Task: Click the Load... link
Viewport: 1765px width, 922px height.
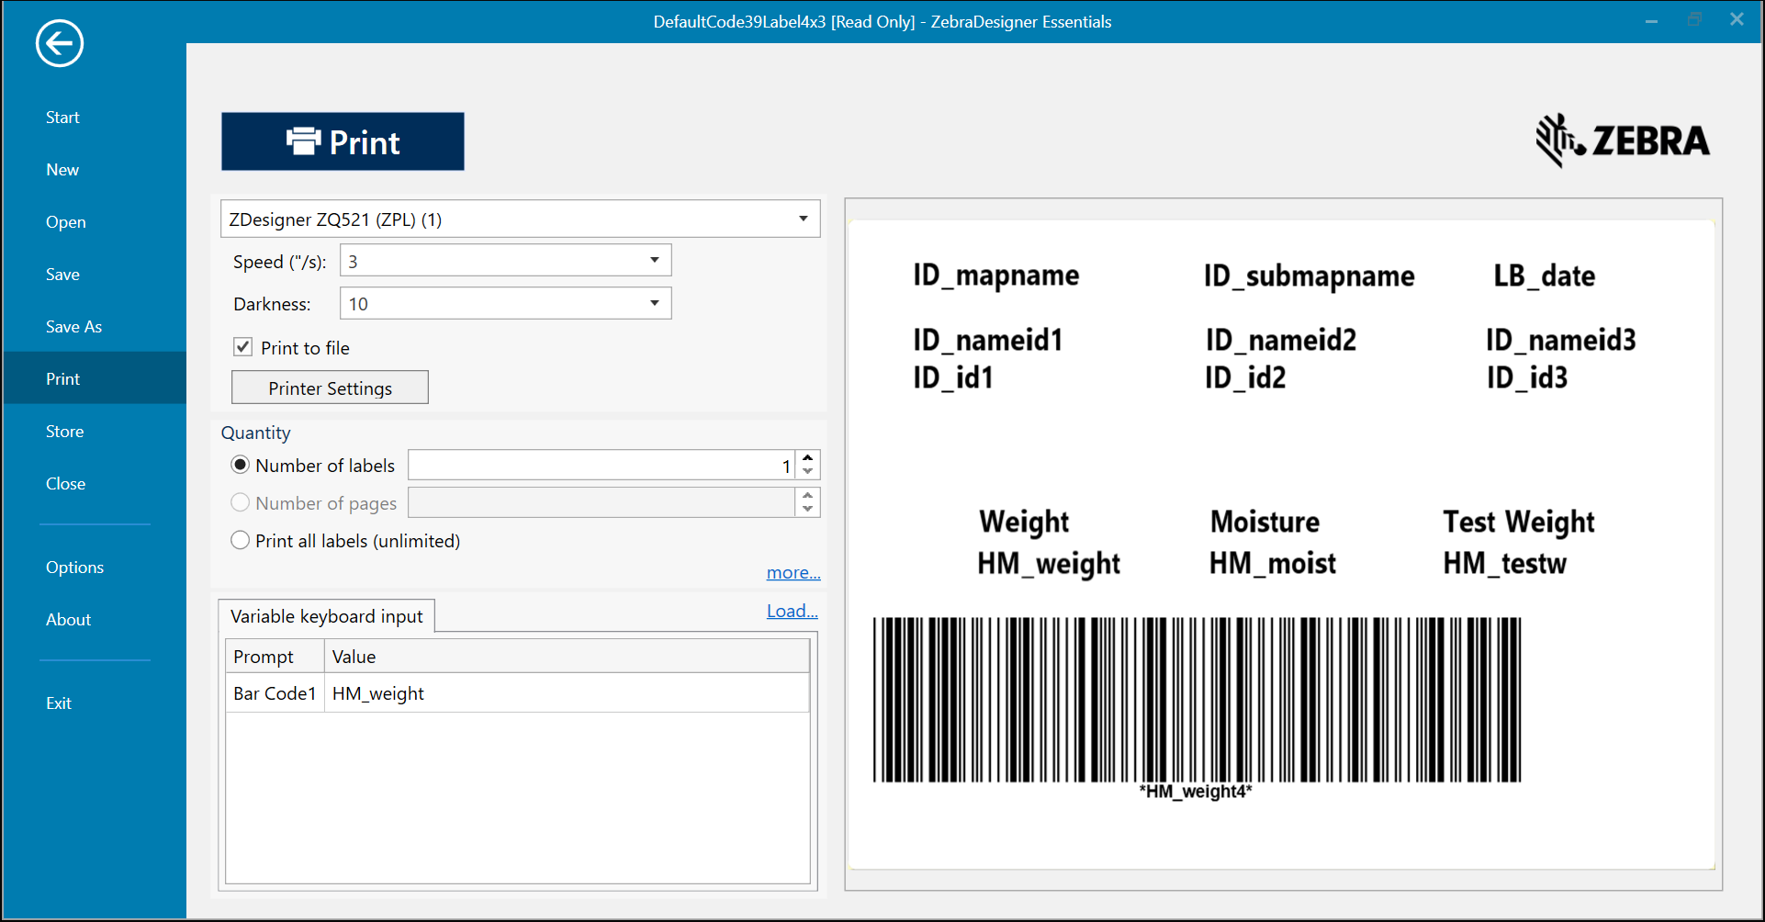Action: click(792, 611)
